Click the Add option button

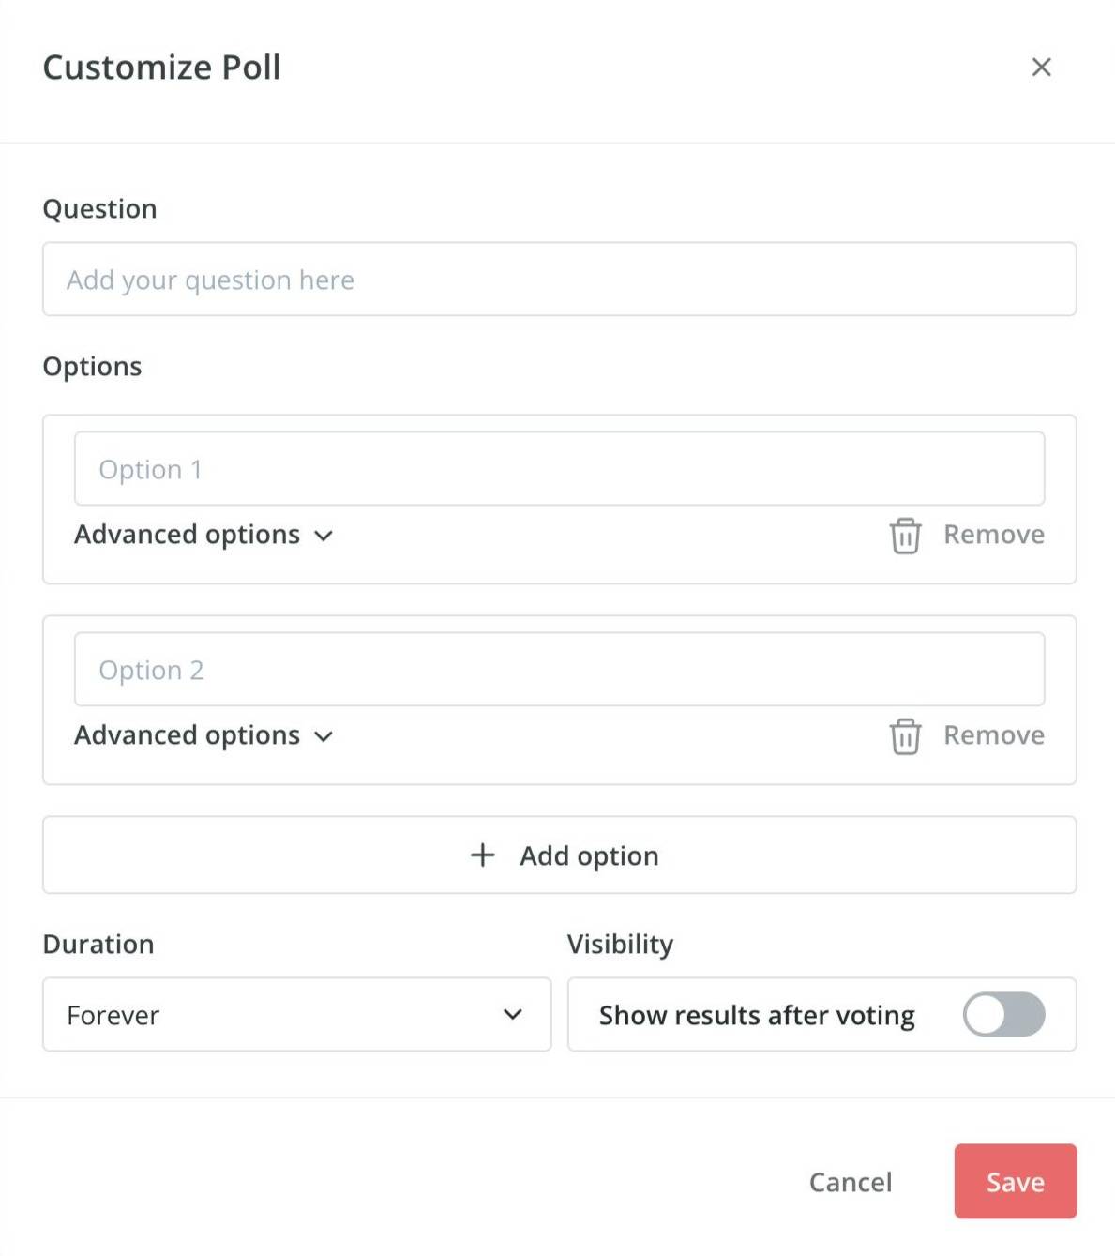click(x=560, y=855)
